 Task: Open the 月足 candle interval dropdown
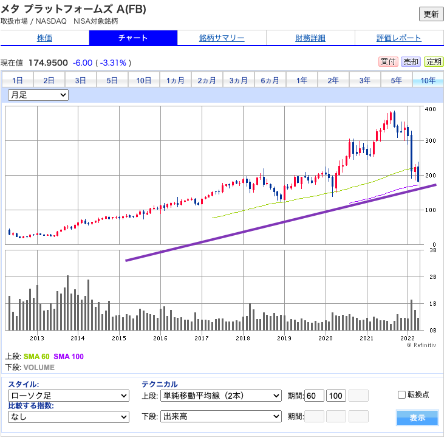click(38, 95)
